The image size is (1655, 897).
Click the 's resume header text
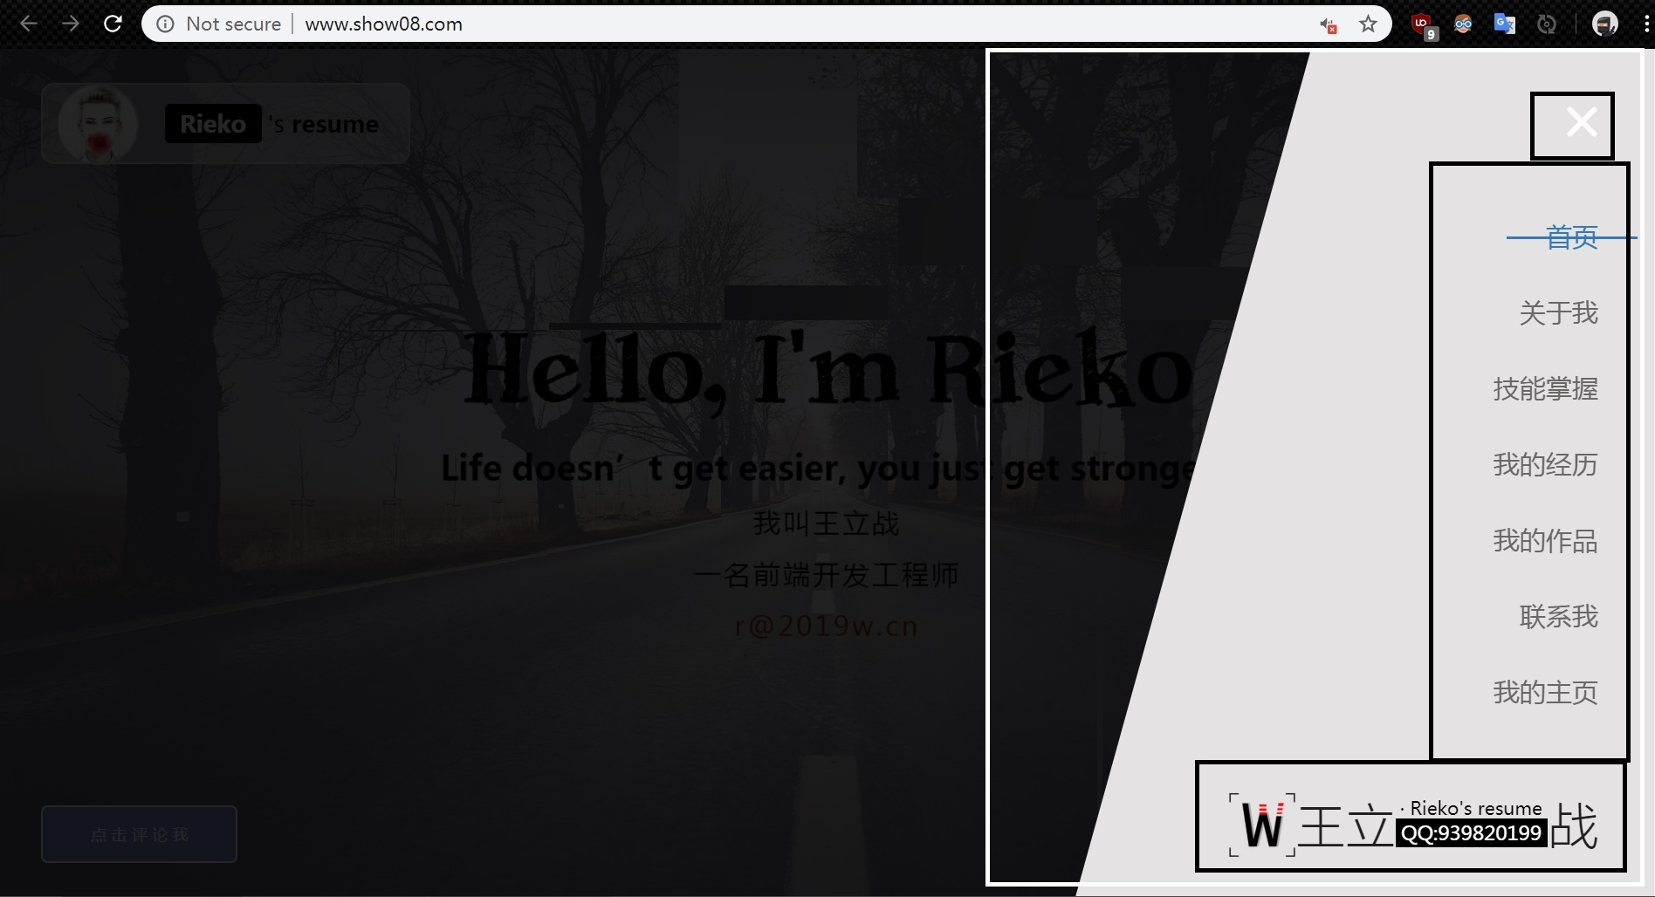(x=325, y=125)
